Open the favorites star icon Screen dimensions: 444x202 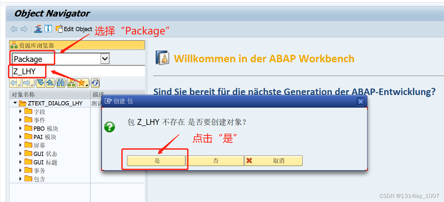point(82,83)
